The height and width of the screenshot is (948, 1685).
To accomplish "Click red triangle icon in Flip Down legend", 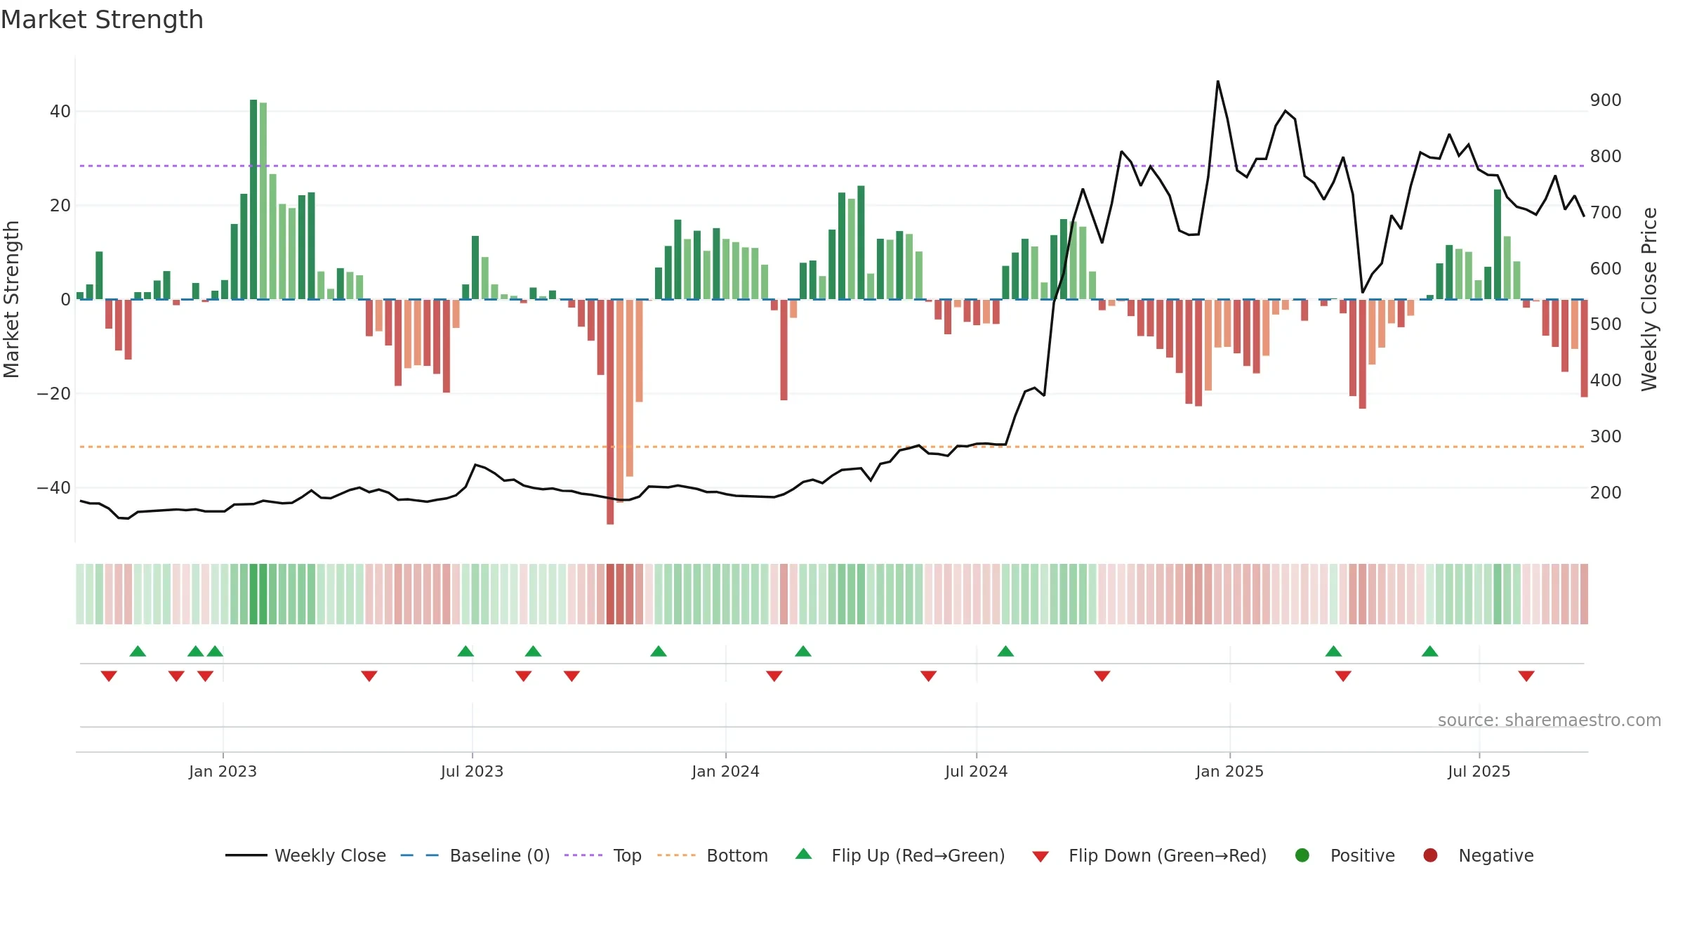I will [1040, 857].
